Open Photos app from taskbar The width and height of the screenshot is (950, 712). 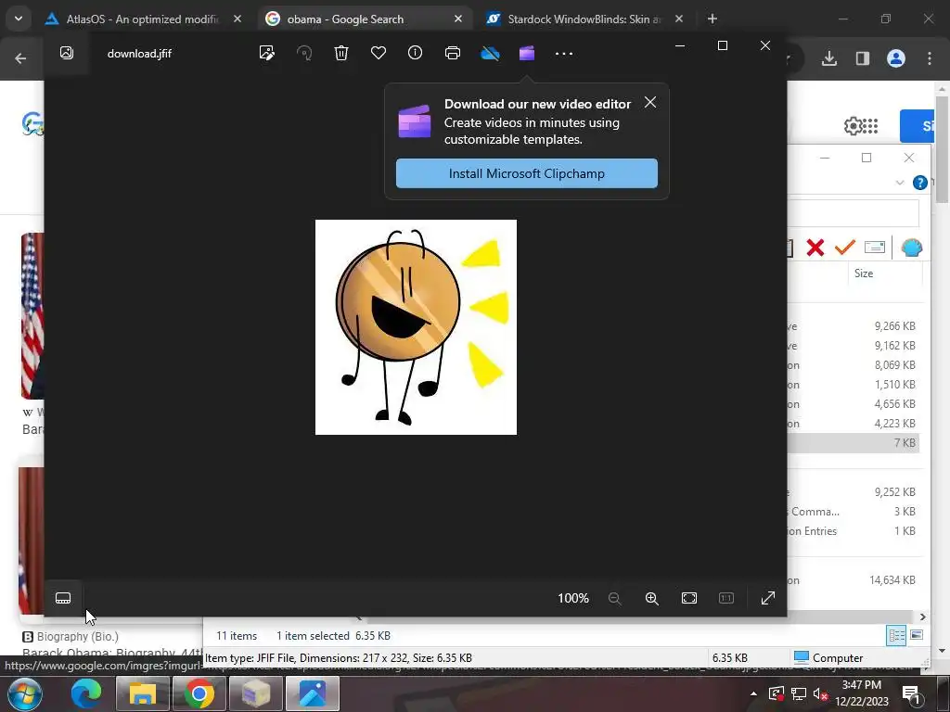313,693
